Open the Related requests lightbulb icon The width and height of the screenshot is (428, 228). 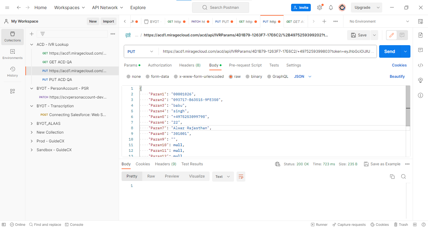point(420,80)
